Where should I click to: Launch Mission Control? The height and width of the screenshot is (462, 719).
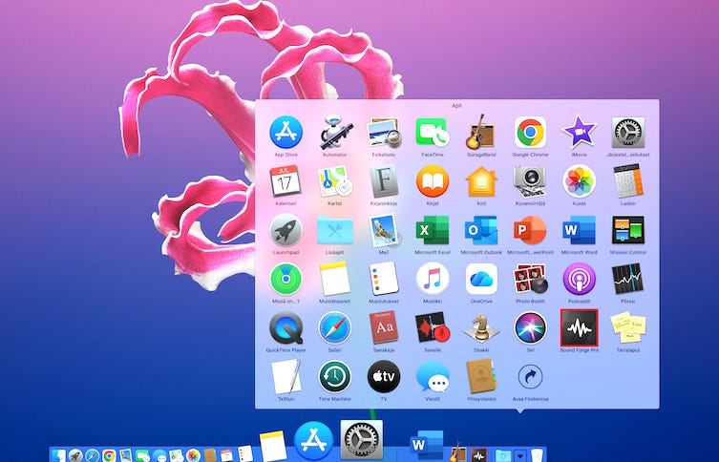pyautogui.click(x=627, y=230)
